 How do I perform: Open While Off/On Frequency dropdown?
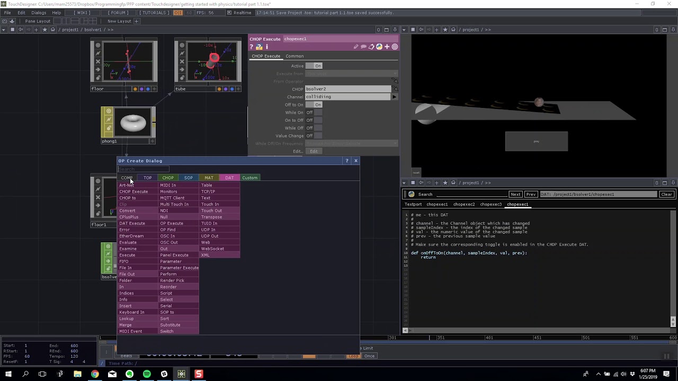coord(351,143)
